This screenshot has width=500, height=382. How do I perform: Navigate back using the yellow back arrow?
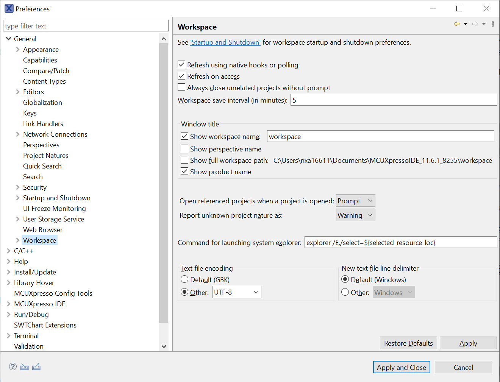456,23
